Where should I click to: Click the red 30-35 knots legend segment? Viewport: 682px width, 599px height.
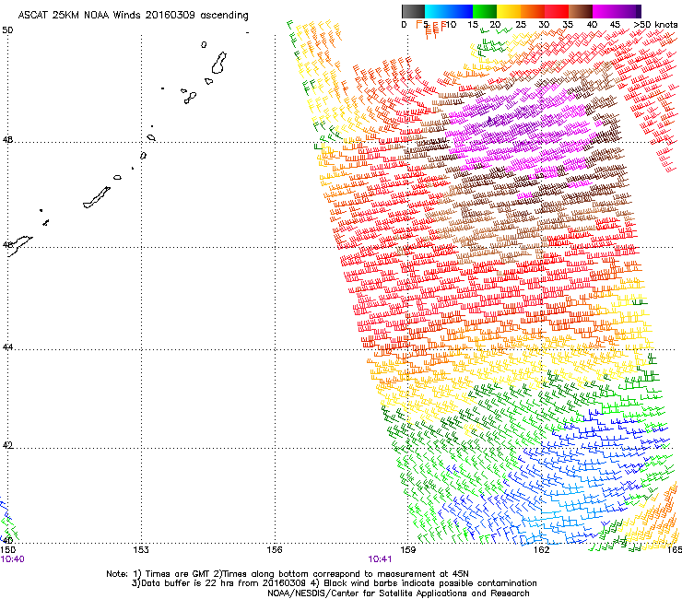pos(557,11)
